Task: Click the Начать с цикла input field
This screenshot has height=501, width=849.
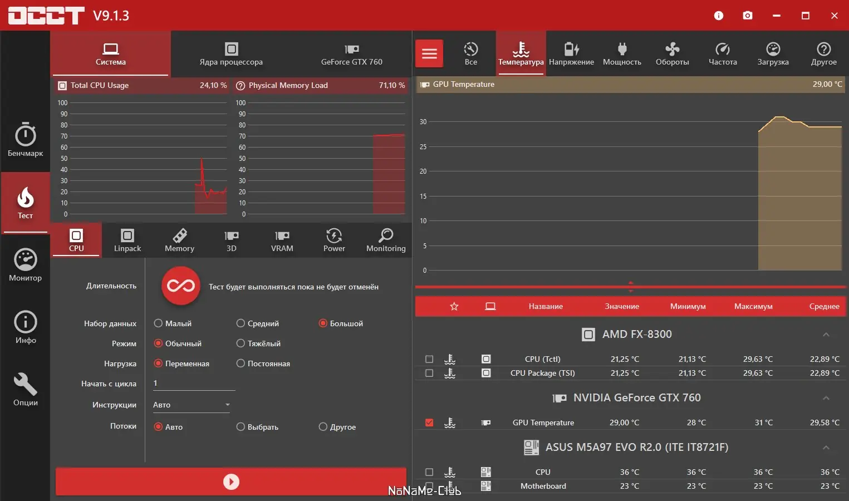Action: coord(194,383)
